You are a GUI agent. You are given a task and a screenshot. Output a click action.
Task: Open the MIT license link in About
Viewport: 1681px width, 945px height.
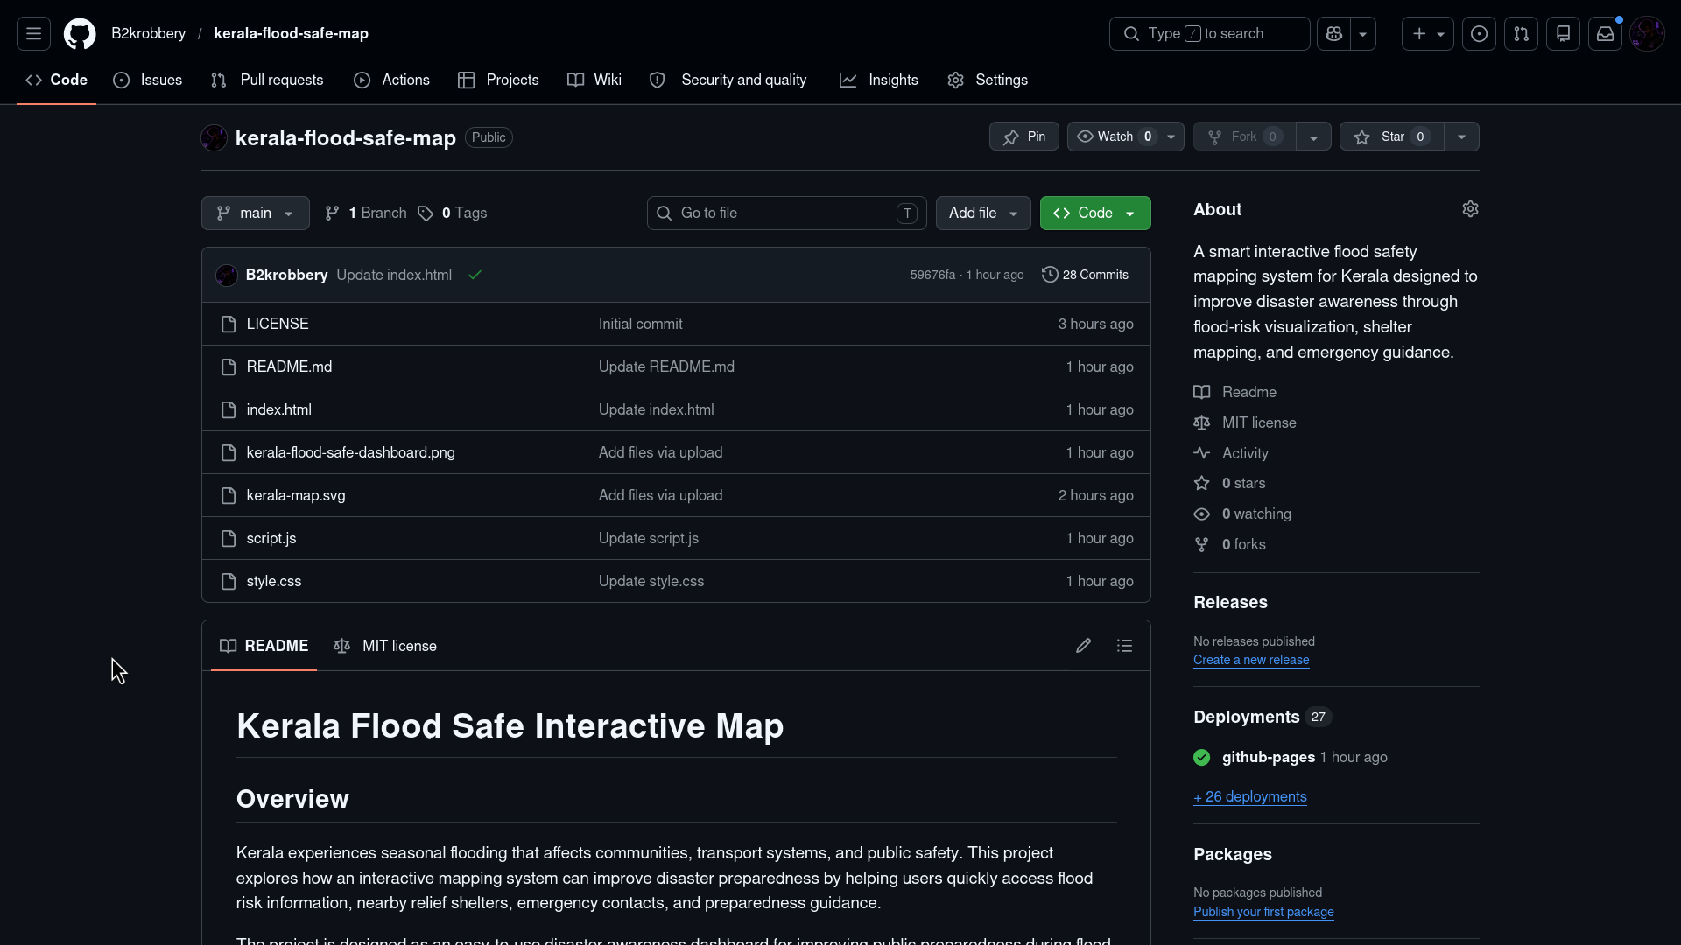tap(1245, 423)
